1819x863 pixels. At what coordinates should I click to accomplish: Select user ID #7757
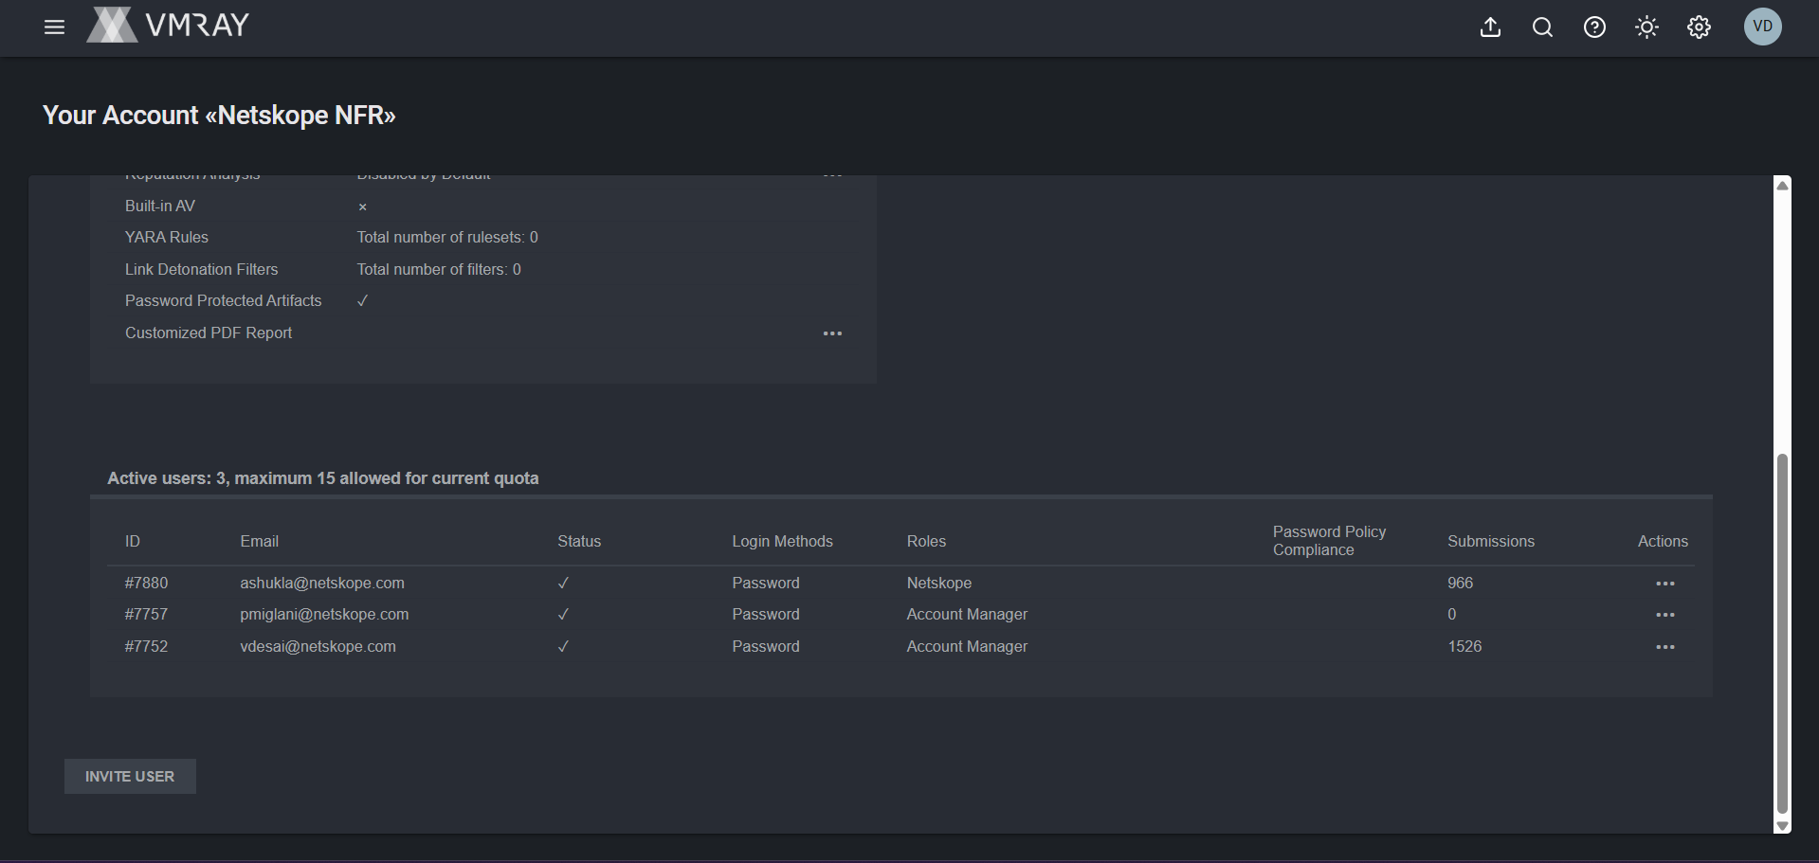coord(146,614)
